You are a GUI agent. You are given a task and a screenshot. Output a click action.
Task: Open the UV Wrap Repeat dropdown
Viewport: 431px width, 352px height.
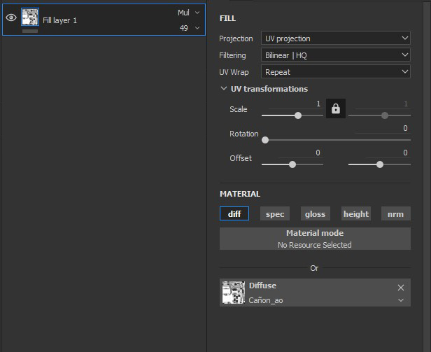pyautogui.click(x=336, y=71)
